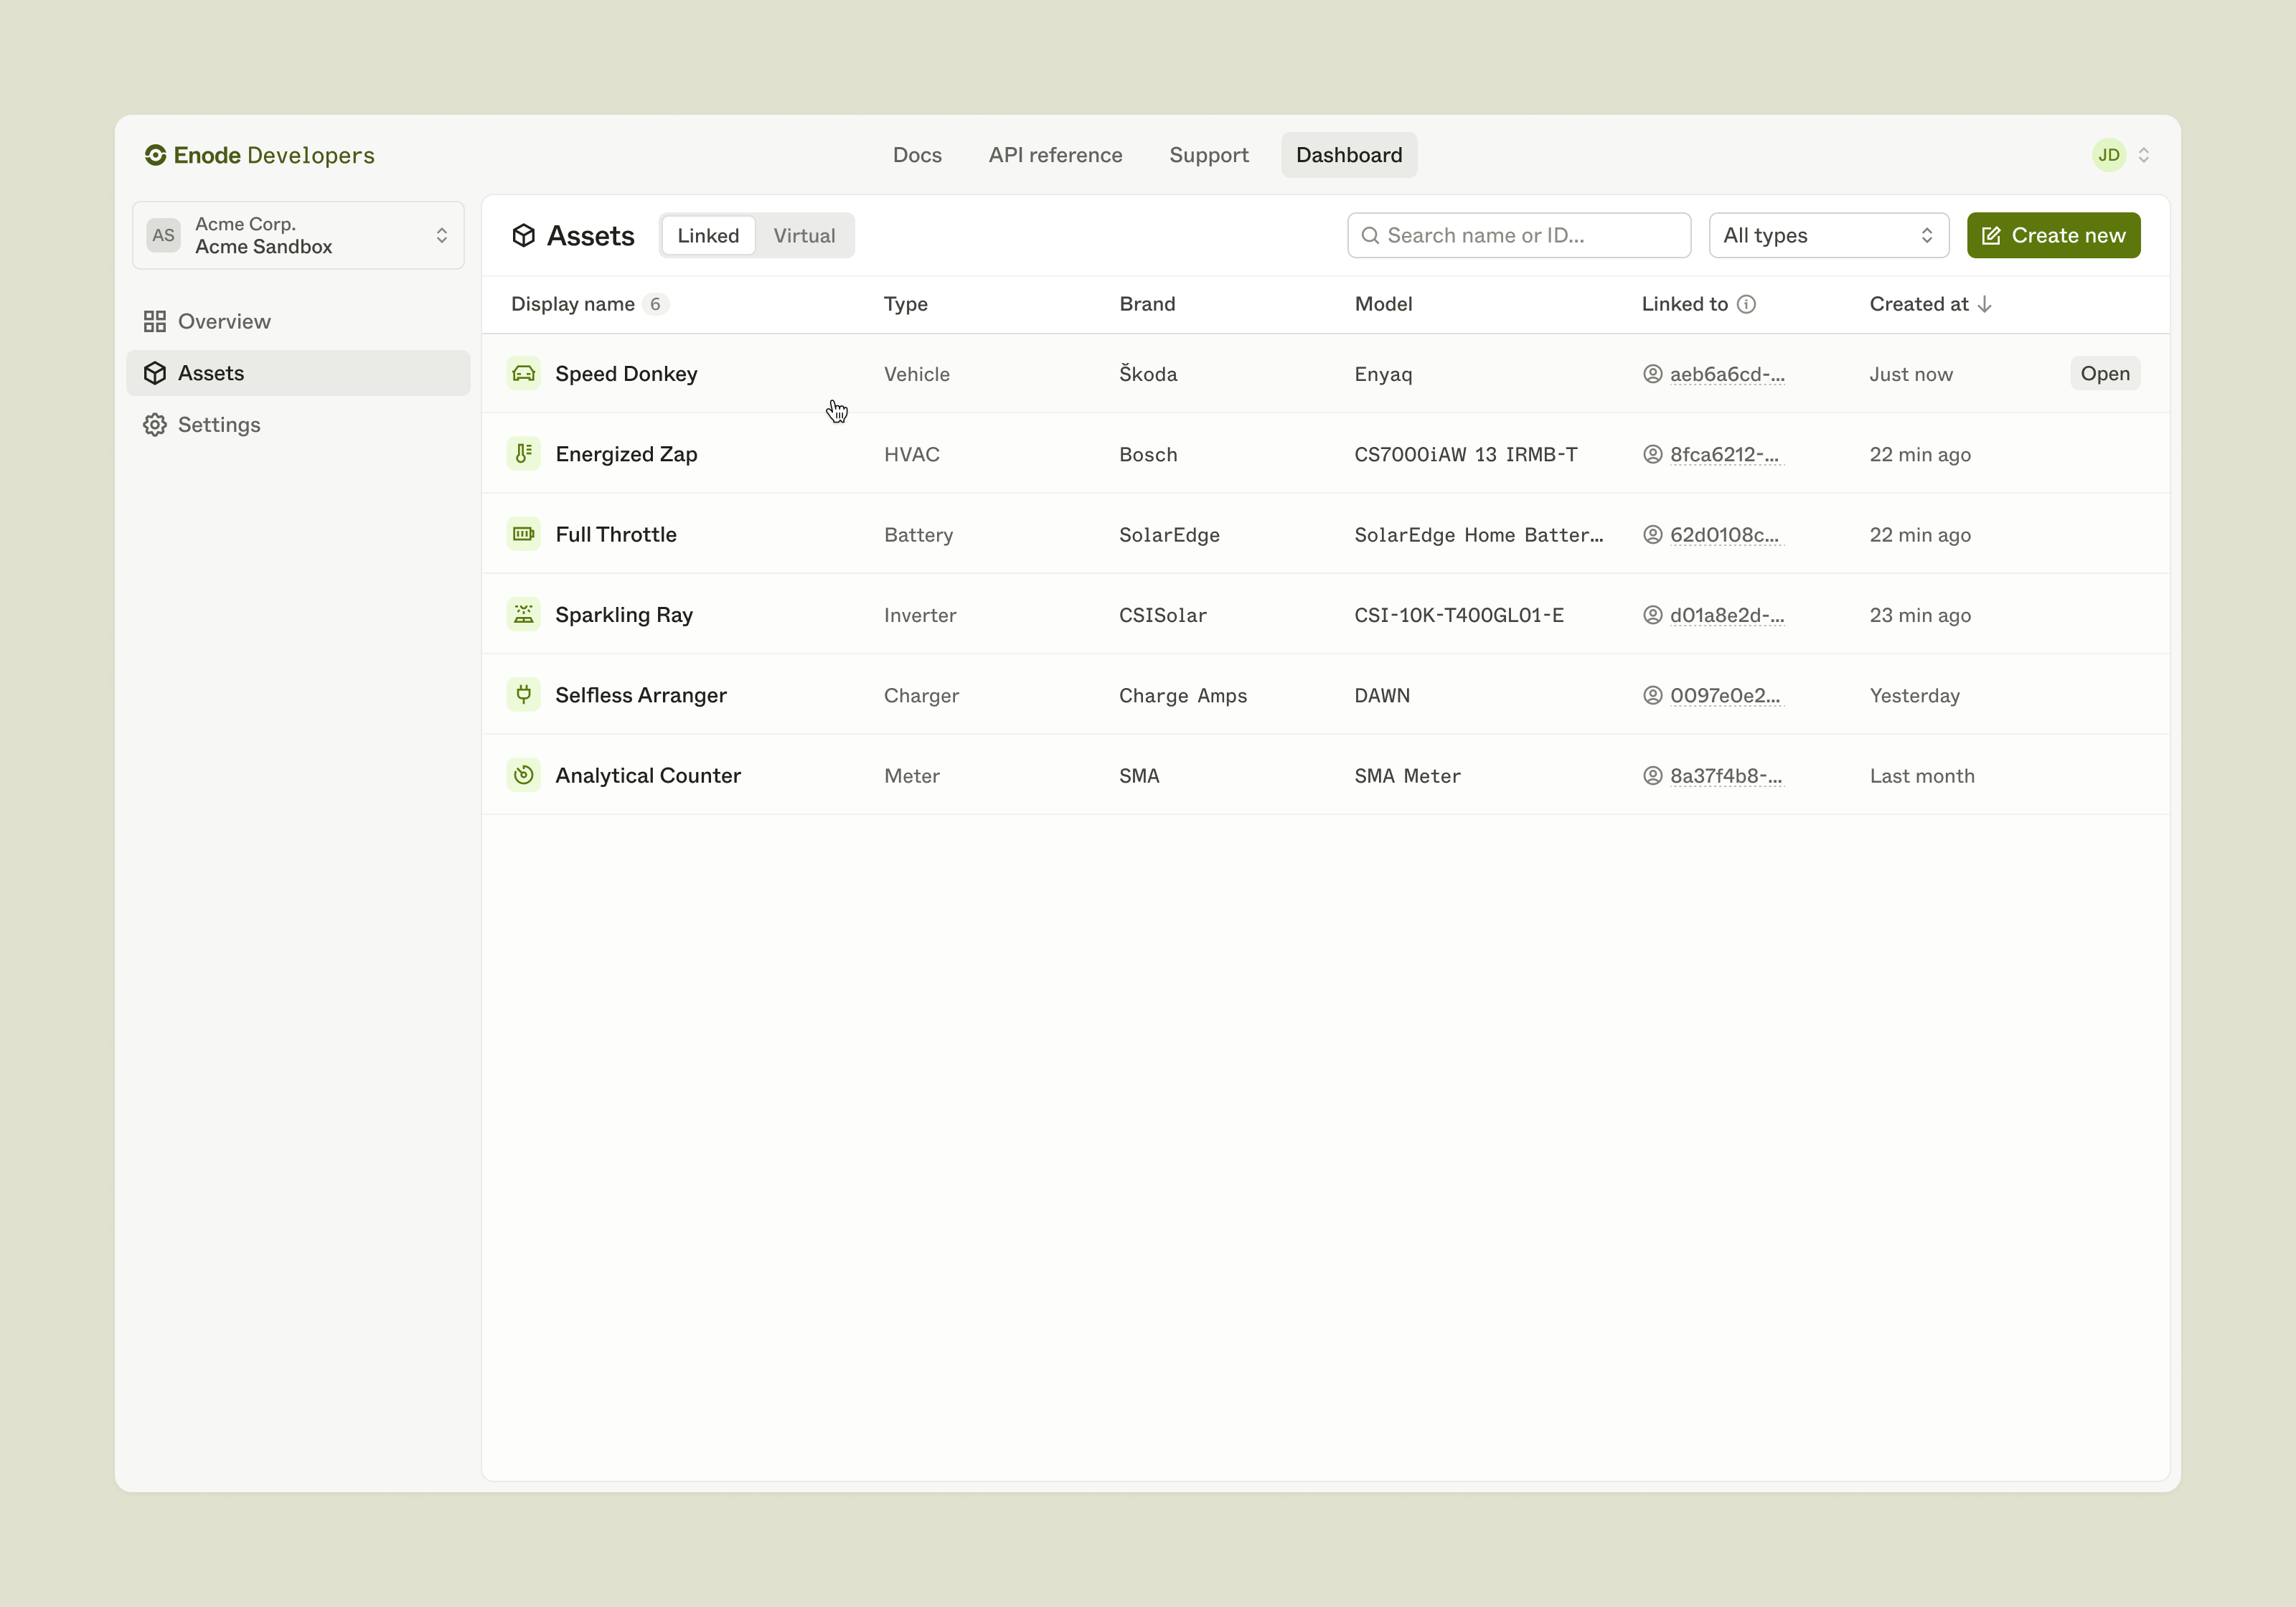Click the HVAC thermometer icon for Energized Zap

point(523,454)
